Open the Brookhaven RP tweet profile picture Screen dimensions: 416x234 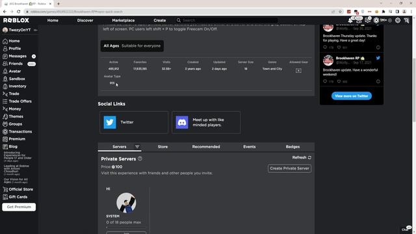click(x=328, y=60)
